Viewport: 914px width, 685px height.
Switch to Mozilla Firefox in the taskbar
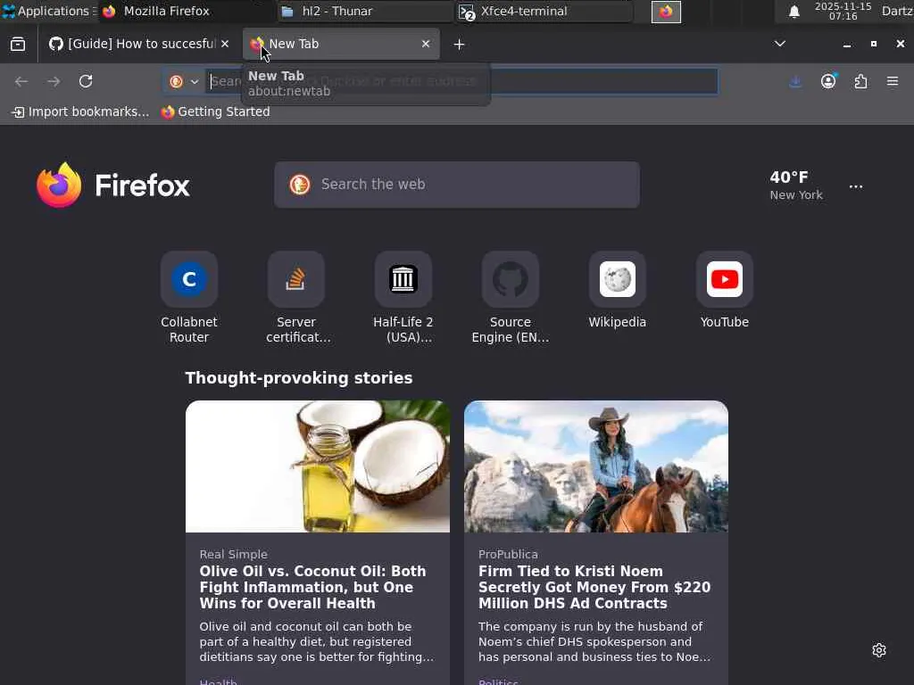click(187, 11)
